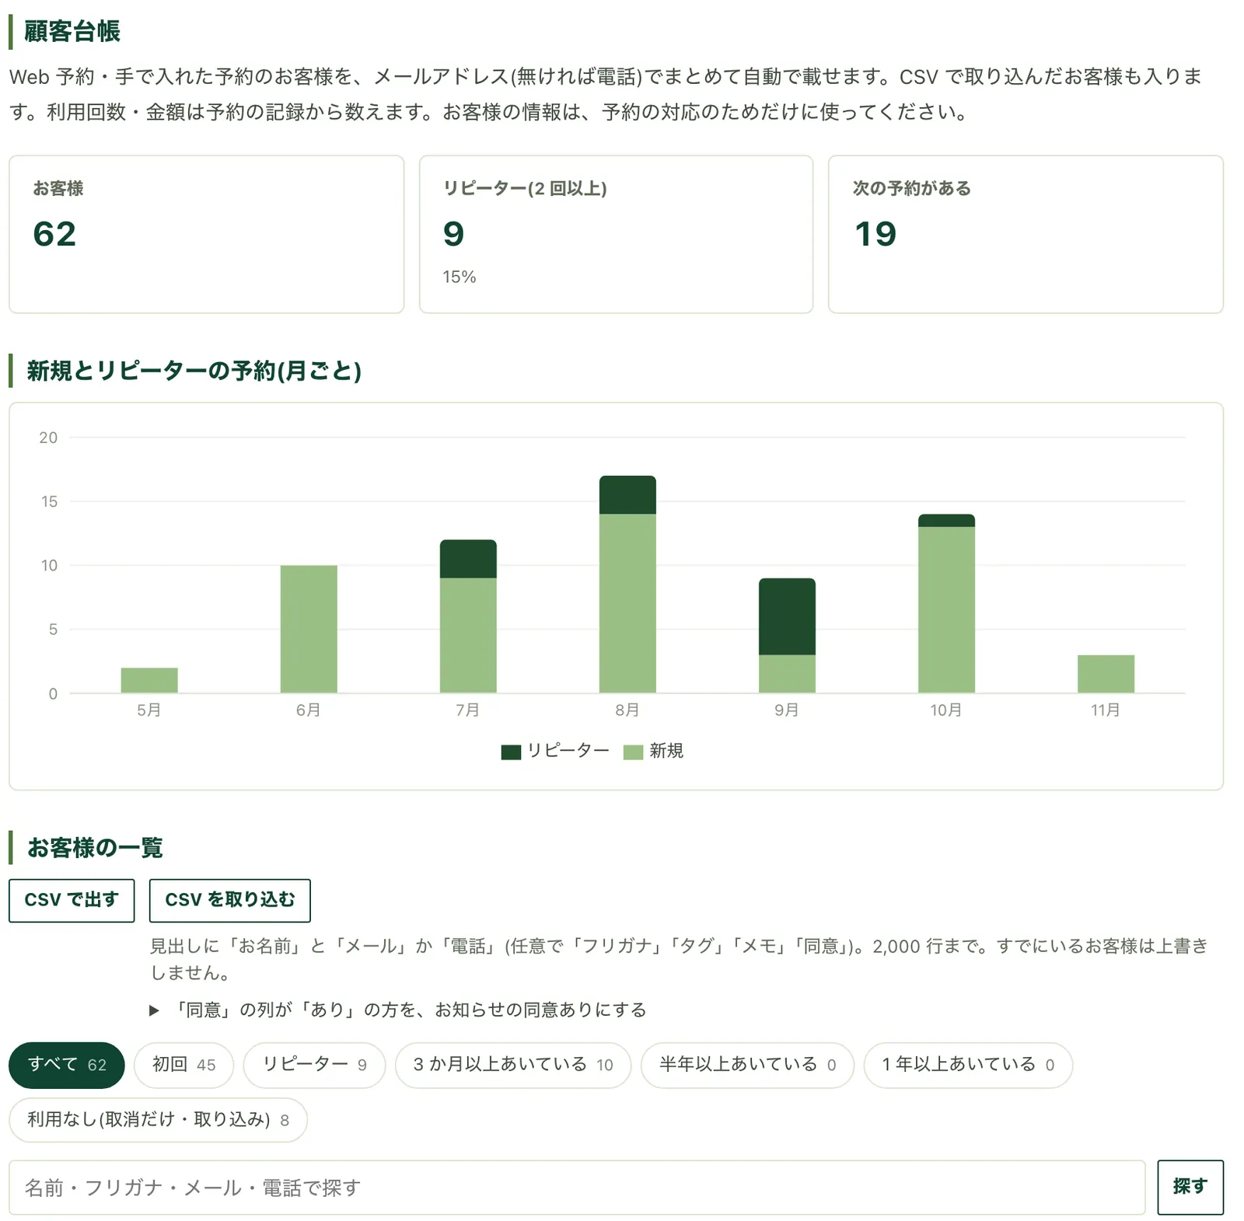
Task: Filter customers by 初回 45
Action: click(x=183, y=1064)
